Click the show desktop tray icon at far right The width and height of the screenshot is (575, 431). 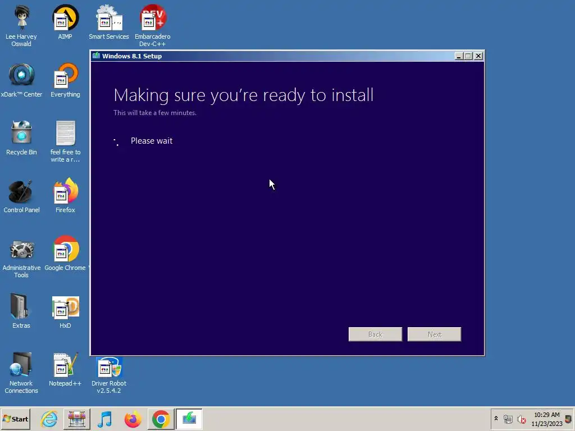pyautogui.click(x=568, y=419)
